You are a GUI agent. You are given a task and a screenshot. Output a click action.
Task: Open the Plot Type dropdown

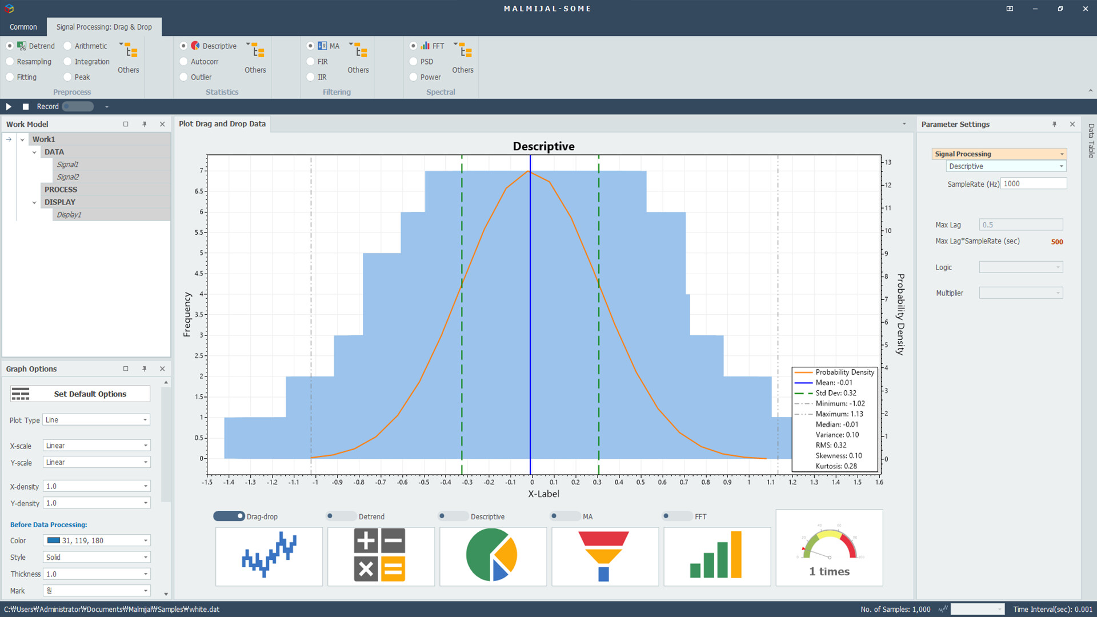click(x=96, y=420)
